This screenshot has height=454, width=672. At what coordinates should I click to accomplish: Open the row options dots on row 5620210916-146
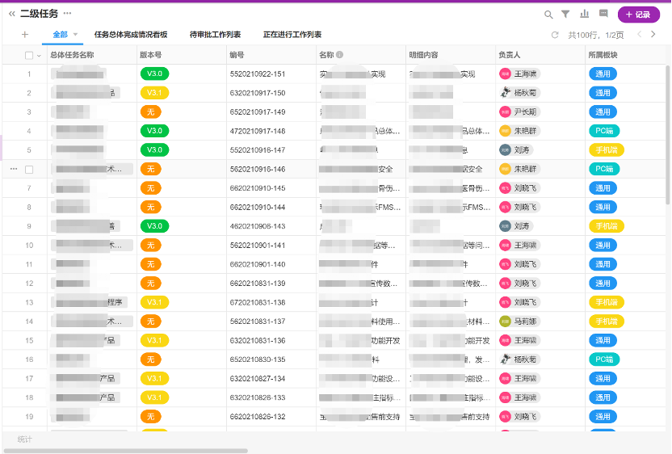[14, 170]
